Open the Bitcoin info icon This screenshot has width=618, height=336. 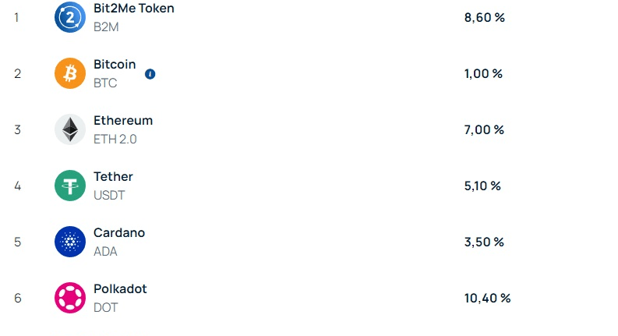tap(150, 74)
